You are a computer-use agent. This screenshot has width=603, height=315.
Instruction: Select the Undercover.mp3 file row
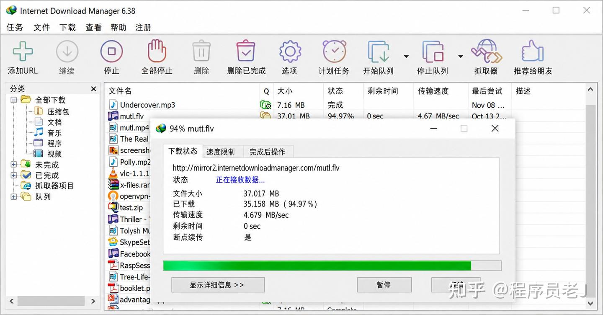pyautogui.click(x=345, y=105)
